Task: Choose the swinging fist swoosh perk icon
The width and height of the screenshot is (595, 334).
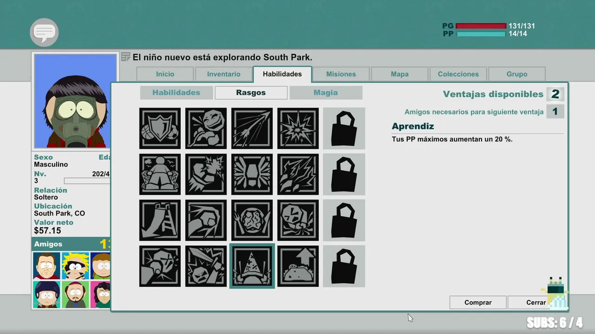Action: click(x=206, y=220)
